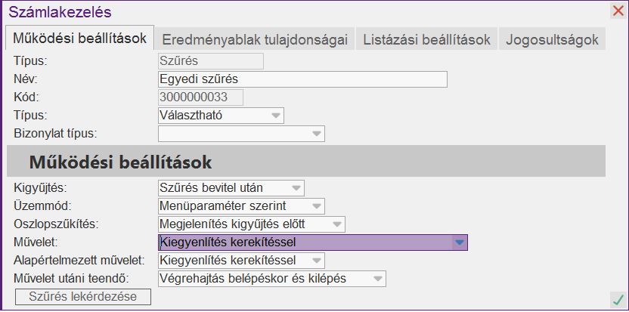Select the Jogosultságok tab
Screen dimensions: 629x312
pos(553,40)
